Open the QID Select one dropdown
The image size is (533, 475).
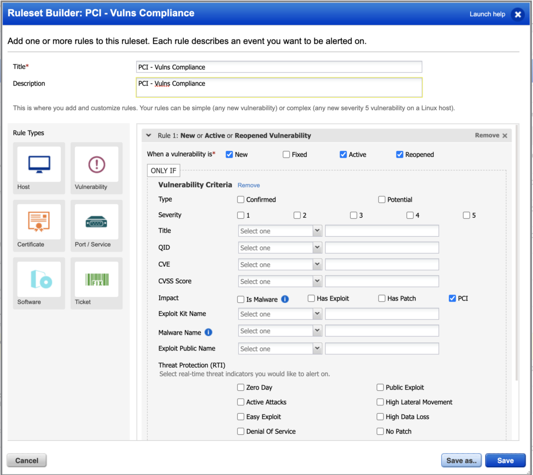coord(280,248)
